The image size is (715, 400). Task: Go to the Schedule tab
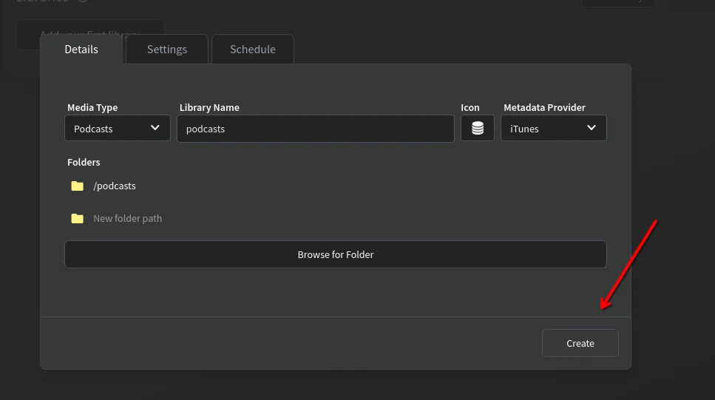(x=252, y=50)
